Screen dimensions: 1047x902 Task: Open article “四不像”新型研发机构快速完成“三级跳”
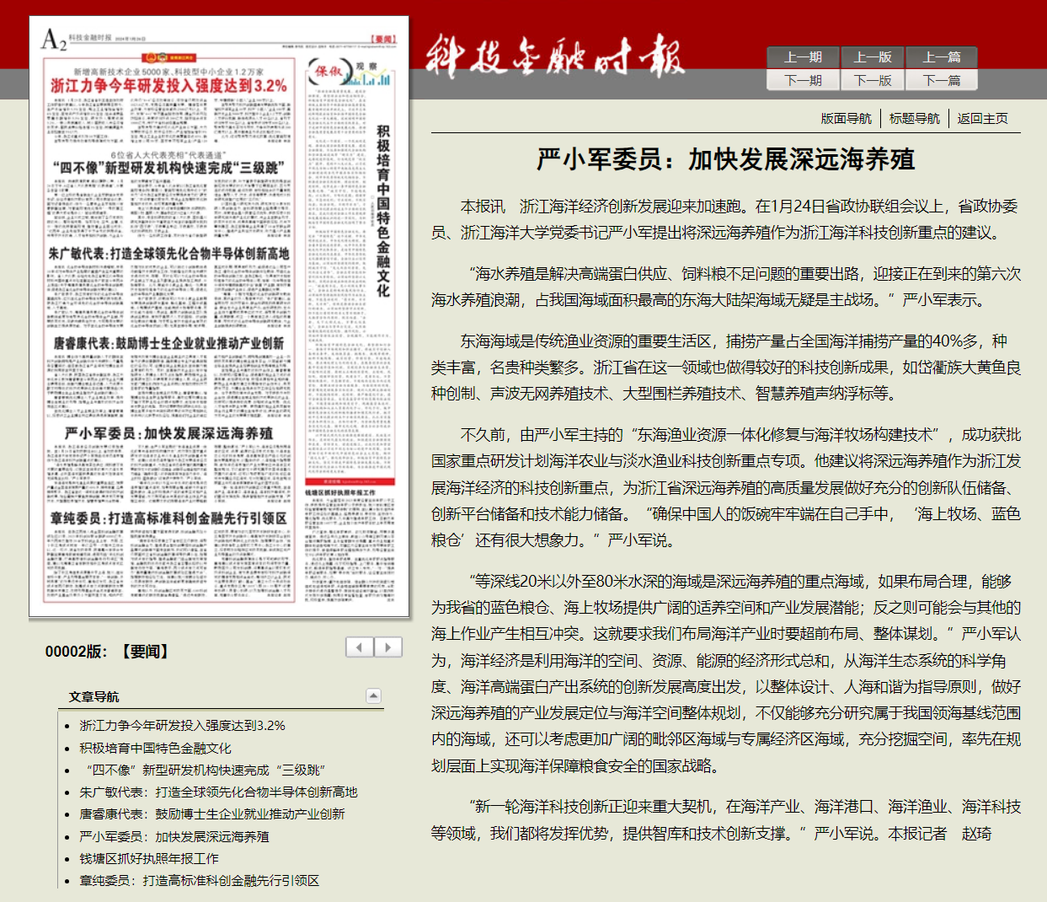click(202, 770)
